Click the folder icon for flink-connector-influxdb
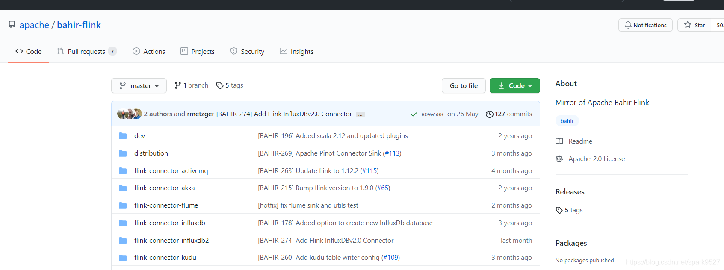724x270 pixels. [123, 223]
